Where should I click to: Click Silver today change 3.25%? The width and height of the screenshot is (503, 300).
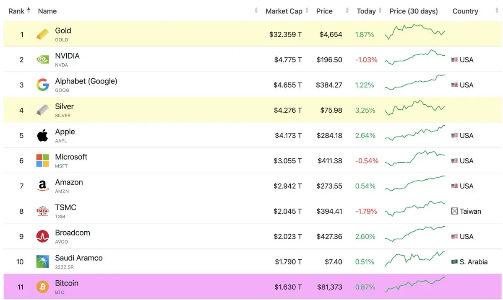point(365,110)
